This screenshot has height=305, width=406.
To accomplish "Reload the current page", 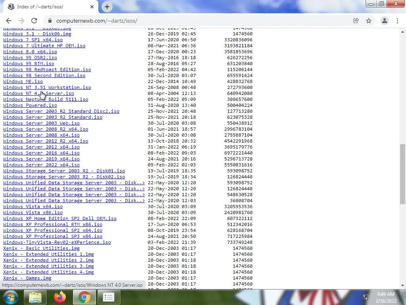I will coord(34,21).
